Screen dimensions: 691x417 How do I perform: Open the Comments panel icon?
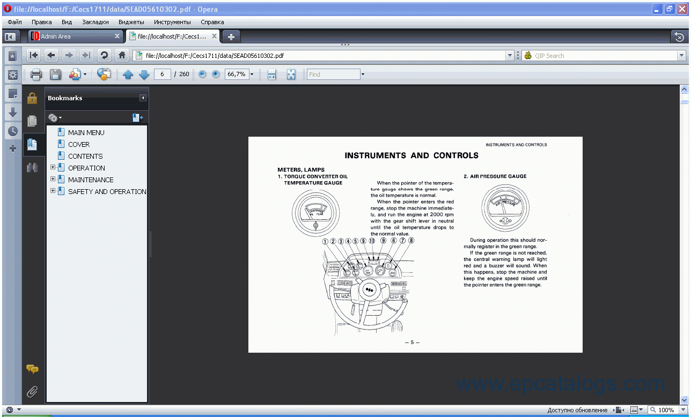(32, 369)
